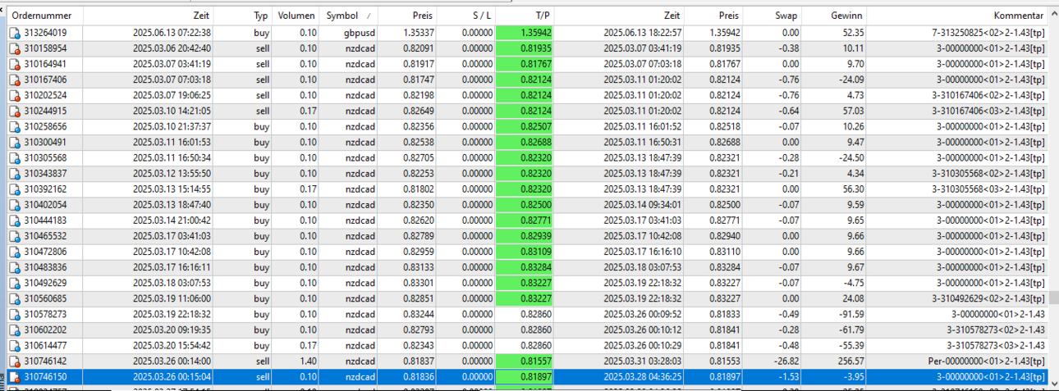
Task: Click the Symbol column sort arrow
Action: point(369,16)
